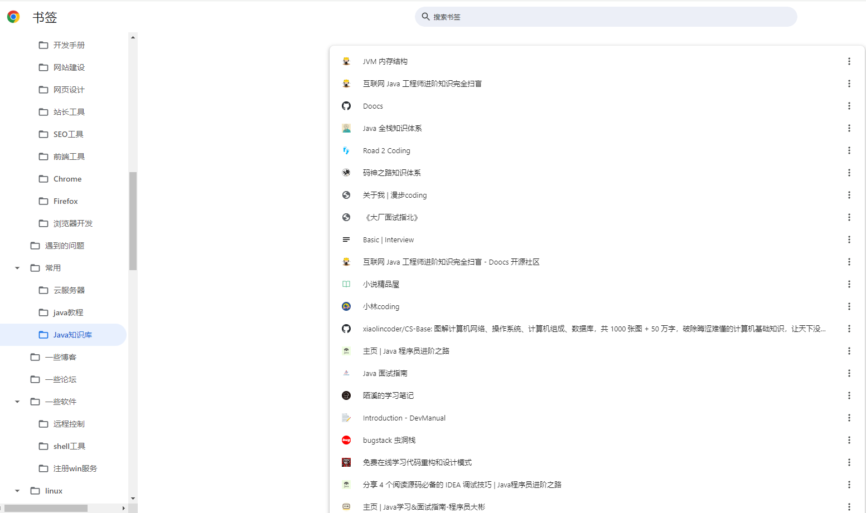
Task: Select the Chrome folder in sidebar
Action: [67, 178]
